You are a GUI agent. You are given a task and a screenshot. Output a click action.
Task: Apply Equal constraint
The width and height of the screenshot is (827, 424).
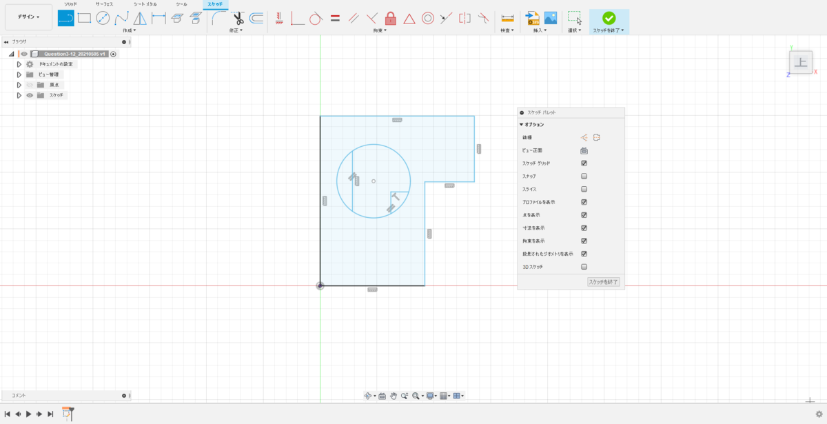(x=335, y=19)
